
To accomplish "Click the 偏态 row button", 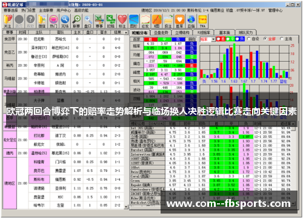I will (x=137, y=64).
